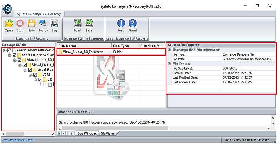The width and height of the screenshot is (277, 144).
Task: Go to last tab navigation arrow
Action: coord(72,133)
